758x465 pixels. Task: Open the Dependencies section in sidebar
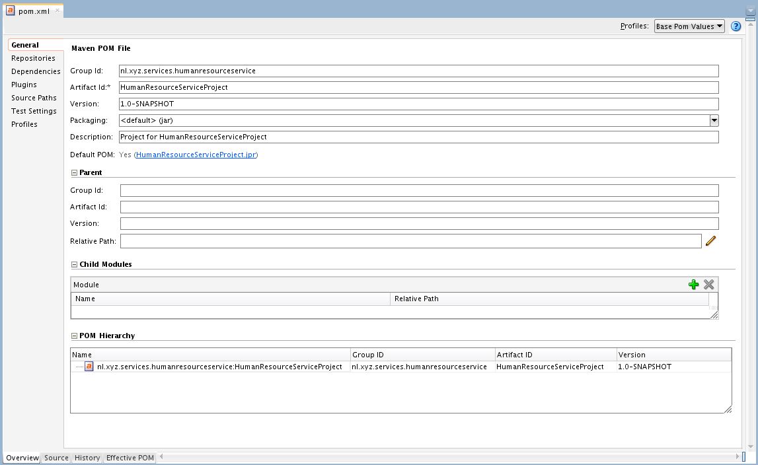pos(36,71)
